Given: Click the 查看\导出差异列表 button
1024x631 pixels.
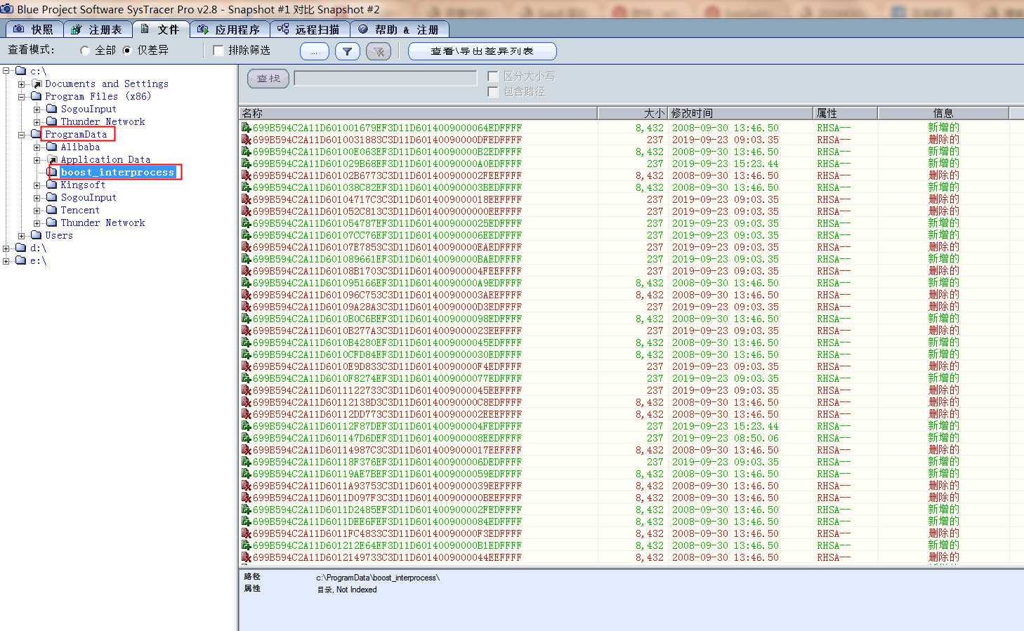Looking at the screenshot, I should [x=483, y=51].
